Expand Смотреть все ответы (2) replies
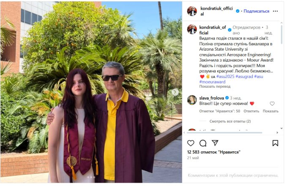The width and height of the screenshot is (287, 186). click(x=230, y=121)
